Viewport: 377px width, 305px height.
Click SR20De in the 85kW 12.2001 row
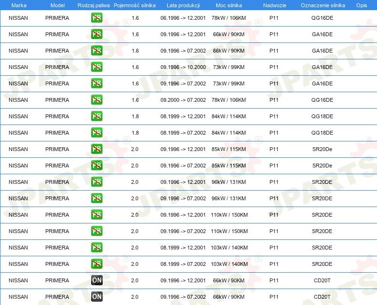point(322,149)
